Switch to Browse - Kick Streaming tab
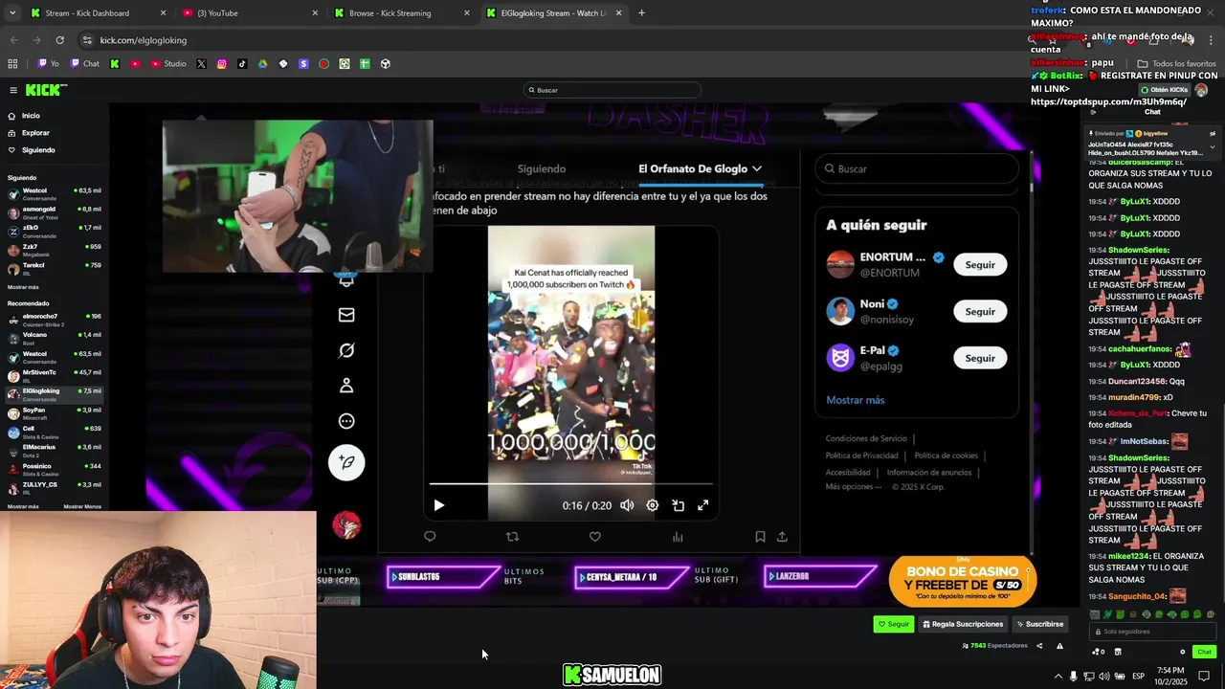This screenshot has width=1225, height=689. pos(401,13)
